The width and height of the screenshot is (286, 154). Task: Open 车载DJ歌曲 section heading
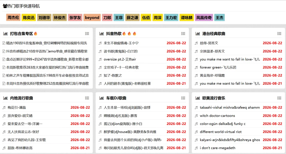(x=116, y=98)
